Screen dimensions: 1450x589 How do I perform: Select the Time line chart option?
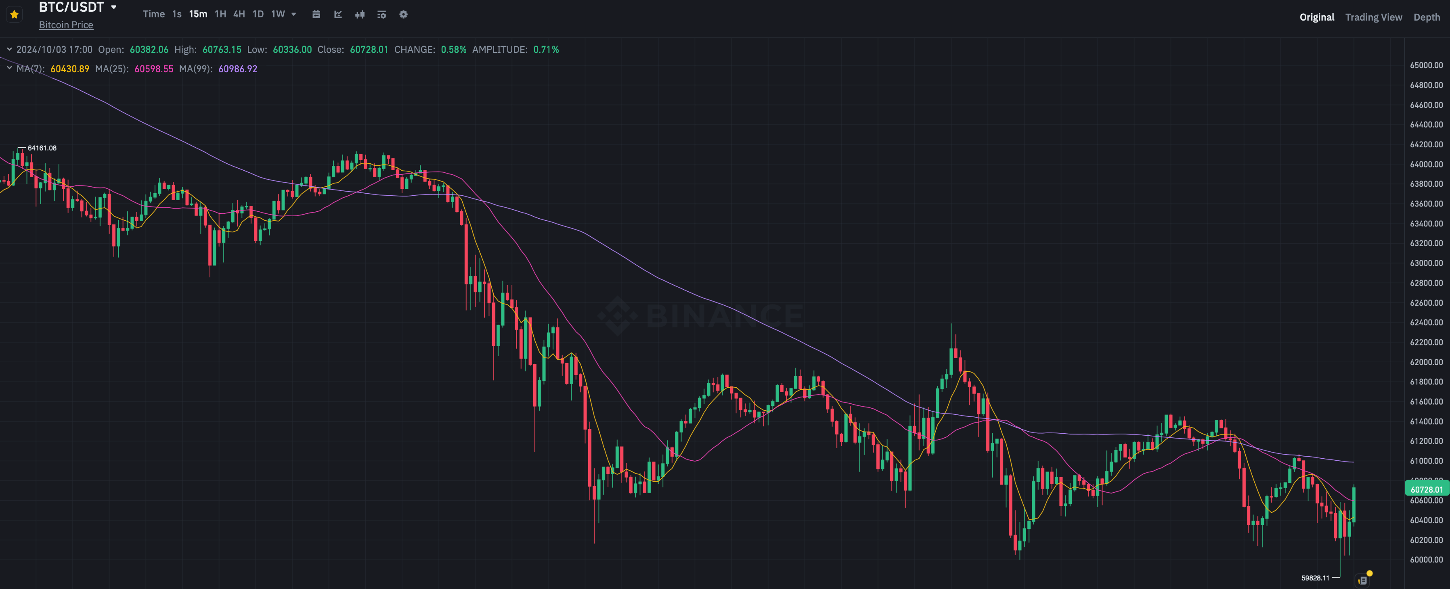(x=154, y=14)
